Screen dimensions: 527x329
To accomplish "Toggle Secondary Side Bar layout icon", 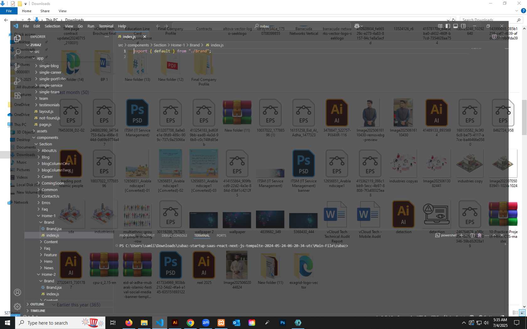I will point(463,26).
